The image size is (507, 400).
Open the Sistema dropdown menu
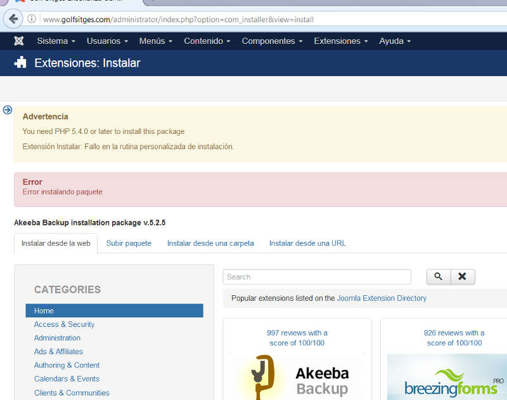coord(56,41)
